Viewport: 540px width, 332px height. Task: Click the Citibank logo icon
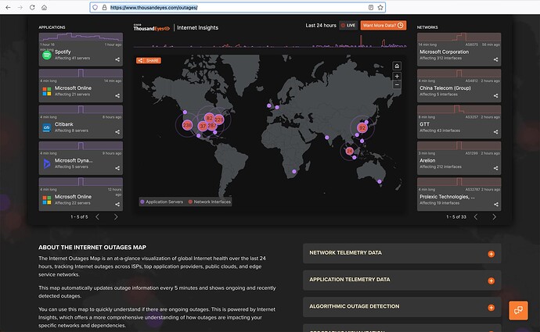point(47,128)
